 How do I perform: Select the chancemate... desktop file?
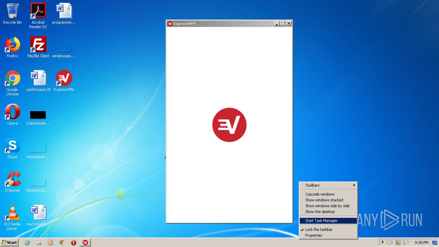pos(38,117)
